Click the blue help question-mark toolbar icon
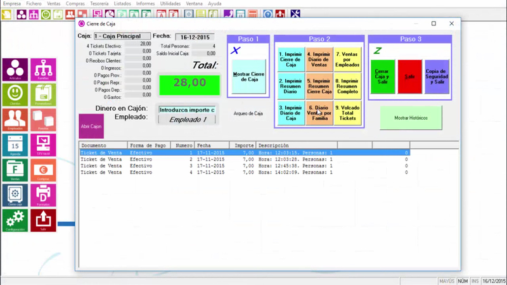The height and width of the screenshot is (285, 507). tap(267, 14)
